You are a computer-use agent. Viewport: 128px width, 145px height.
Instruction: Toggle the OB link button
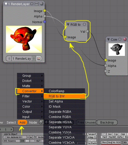click(x=22, y=141)
